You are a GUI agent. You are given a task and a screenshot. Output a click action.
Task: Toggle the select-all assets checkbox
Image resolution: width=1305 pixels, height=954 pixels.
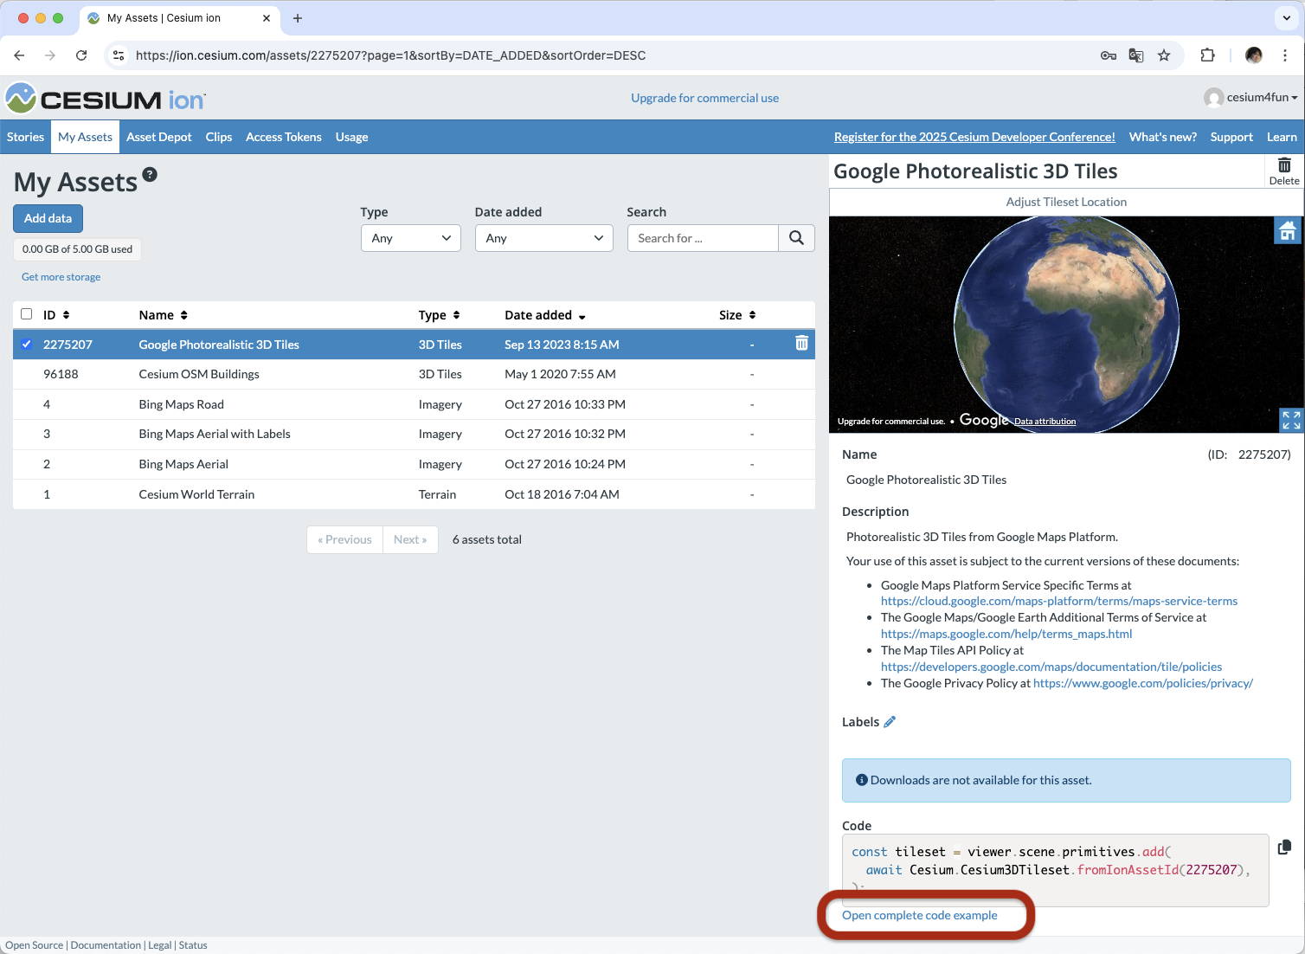pos(27,314)
